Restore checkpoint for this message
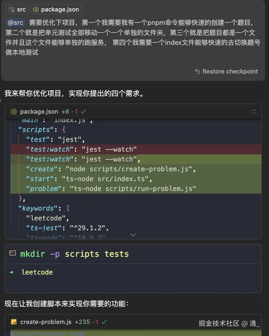 coord(230,72)
